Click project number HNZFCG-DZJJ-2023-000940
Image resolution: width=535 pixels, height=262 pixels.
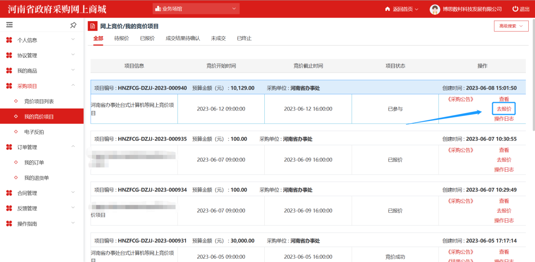(152, 88)
